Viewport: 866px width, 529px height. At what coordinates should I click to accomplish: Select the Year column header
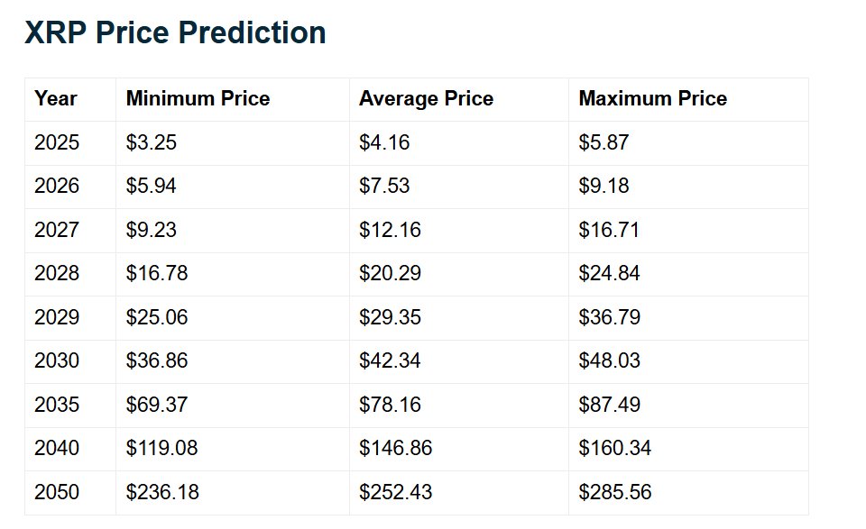click(x=56, y=99)
